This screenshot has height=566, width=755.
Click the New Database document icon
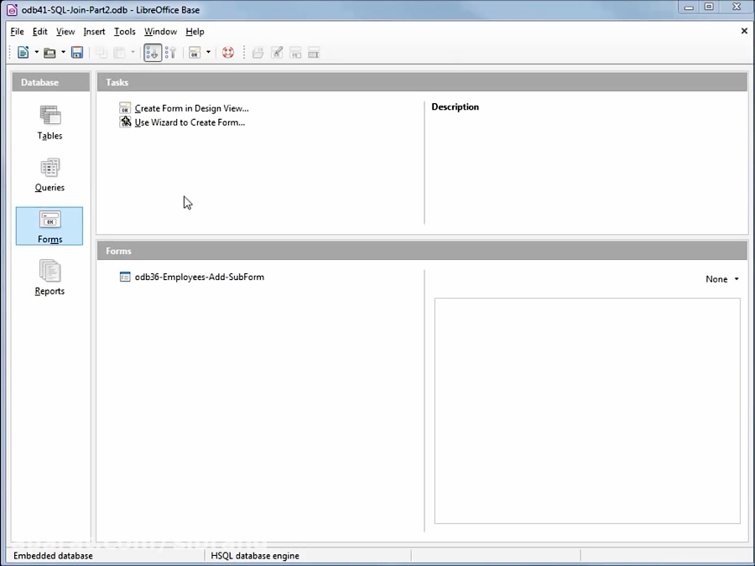click(21, 52)
